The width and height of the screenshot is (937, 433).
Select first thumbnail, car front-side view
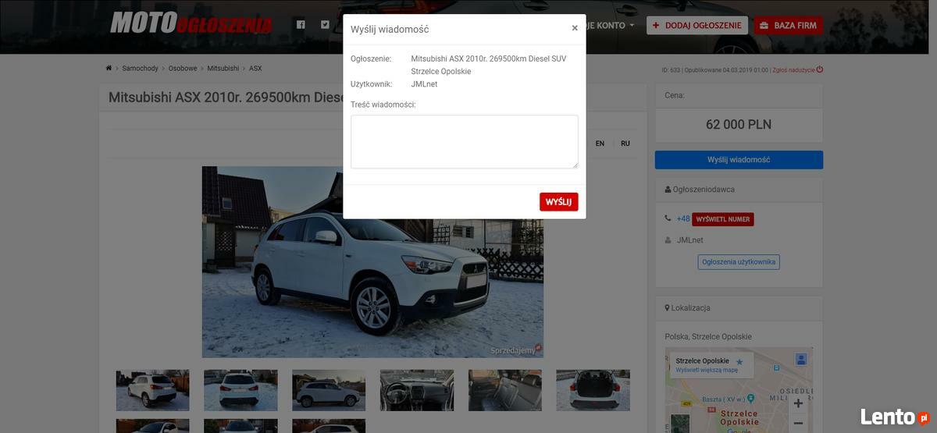tap(152, 390)
